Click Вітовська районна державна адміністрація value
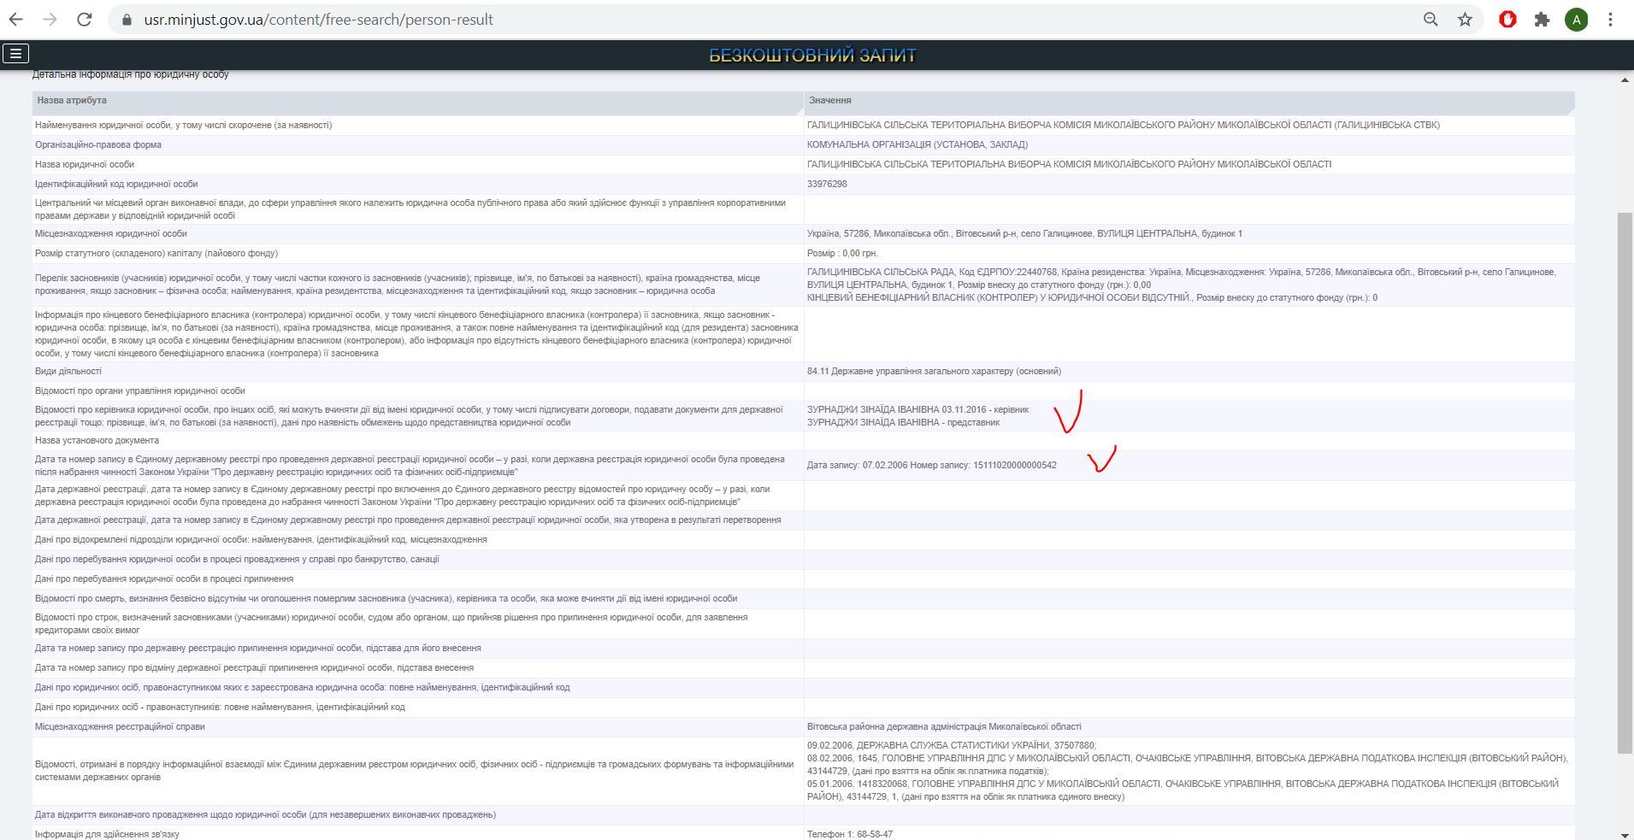The image size is (1634, 840). [x=944, y=726]
